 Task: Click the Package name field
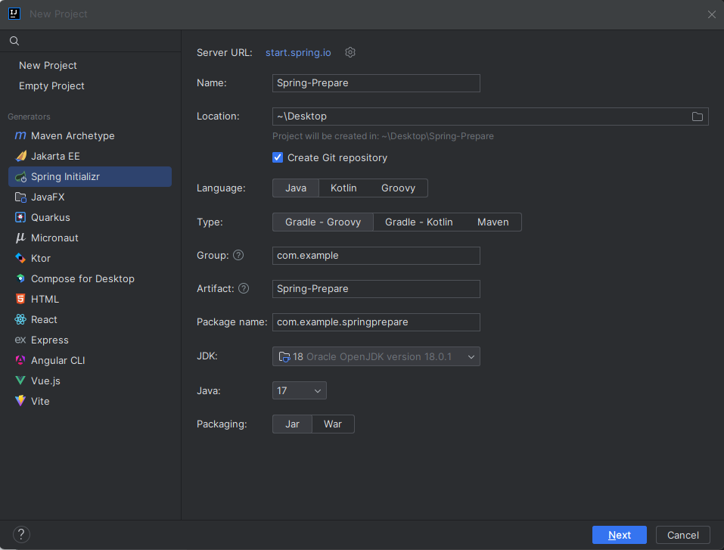[x=376, y=322]
